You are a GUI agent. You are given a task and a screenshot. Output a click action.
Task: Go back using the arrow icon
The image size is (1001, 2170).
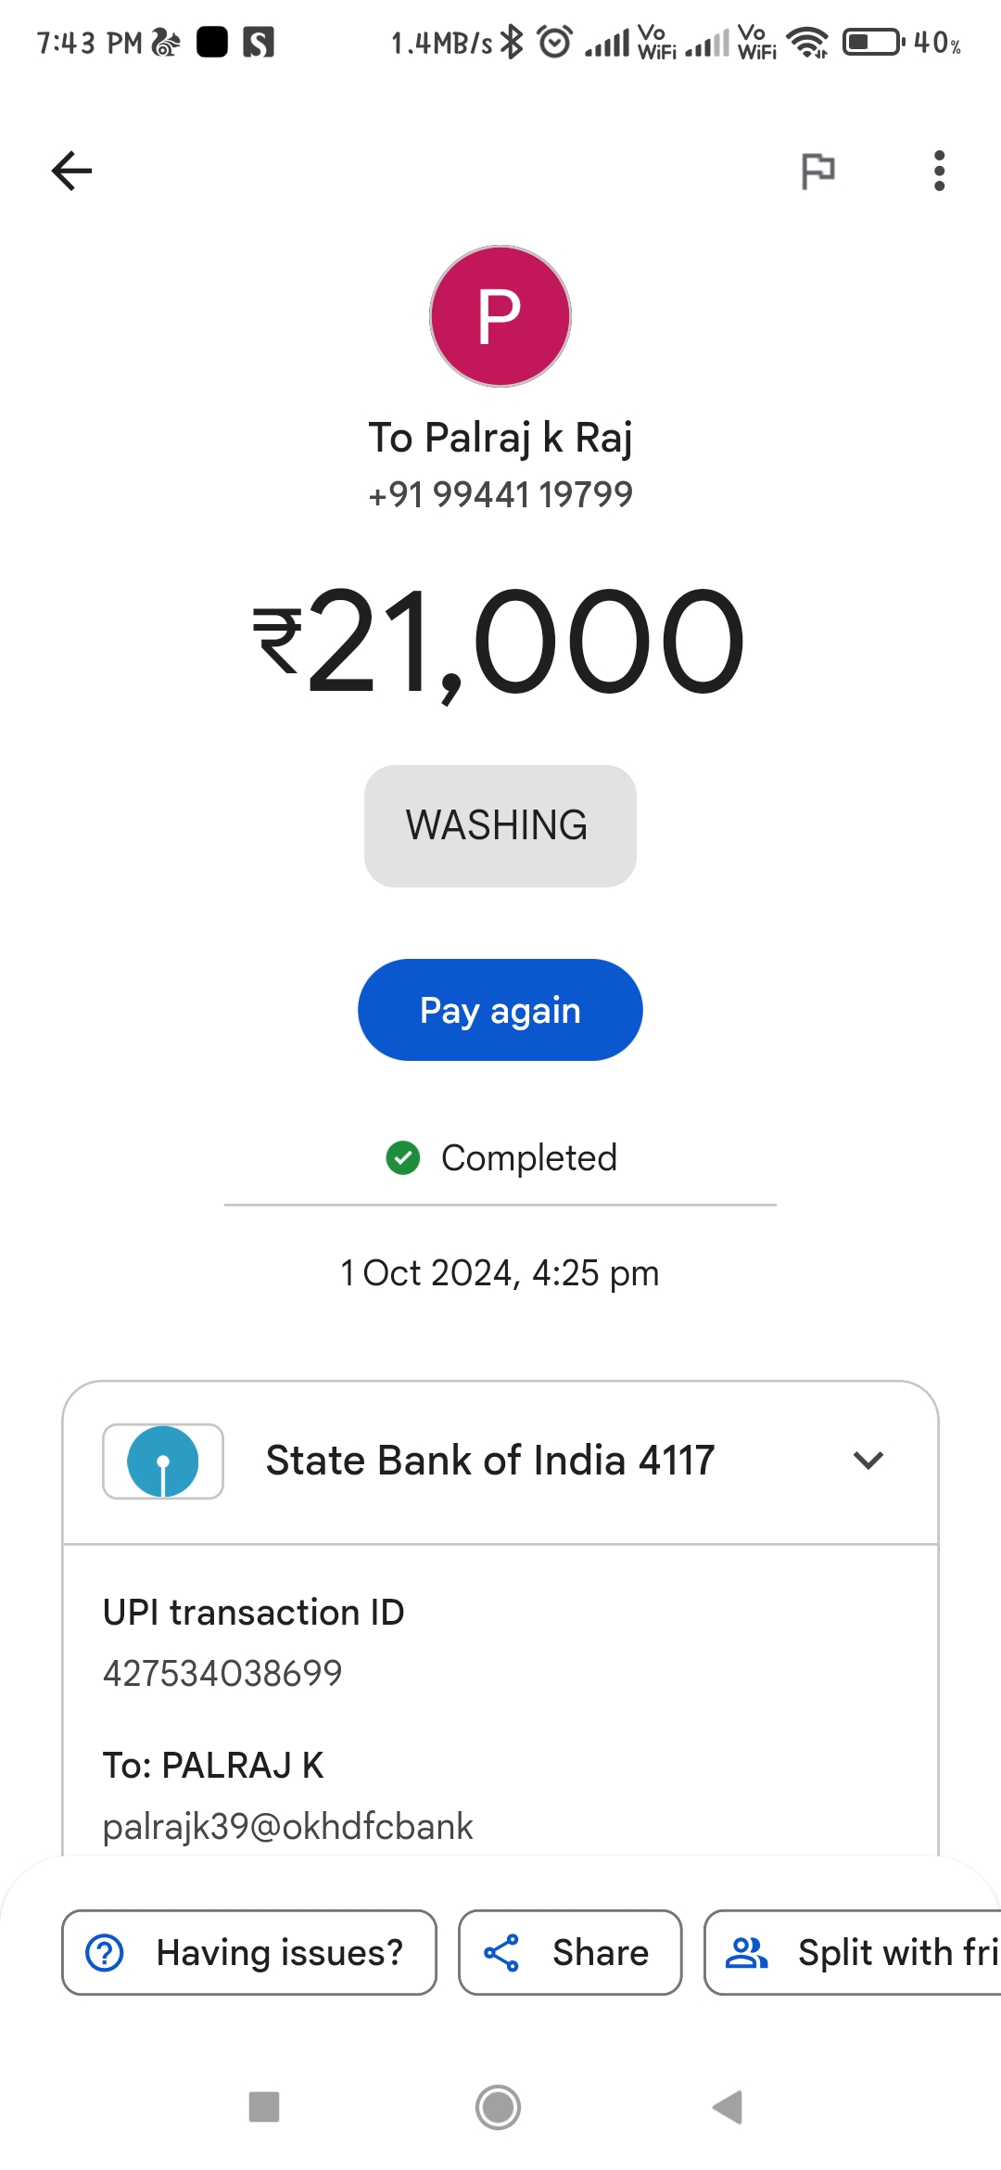(71, 171)
